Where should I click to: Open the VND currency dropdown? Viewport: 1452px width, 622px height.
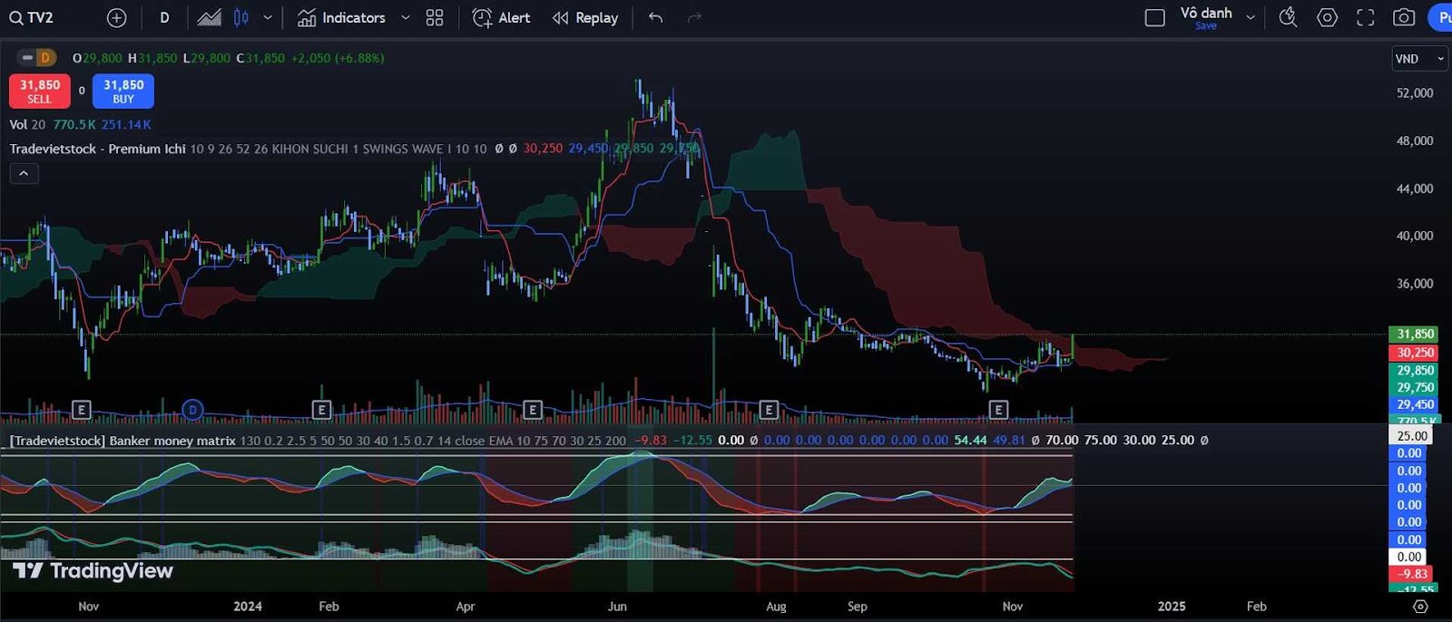(1419, 59)
